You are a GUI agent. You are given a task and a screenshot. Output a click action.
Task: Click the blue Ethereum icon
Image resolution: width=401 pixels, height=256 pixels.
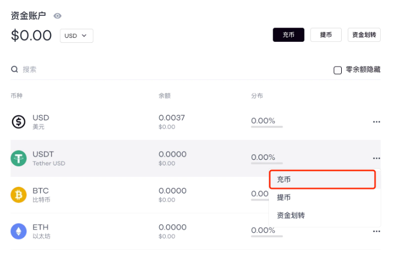pos(19,231)
